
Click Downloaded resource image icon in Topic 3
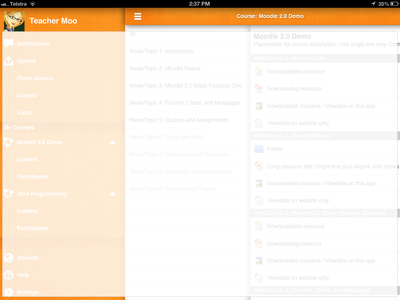point(259,261)
